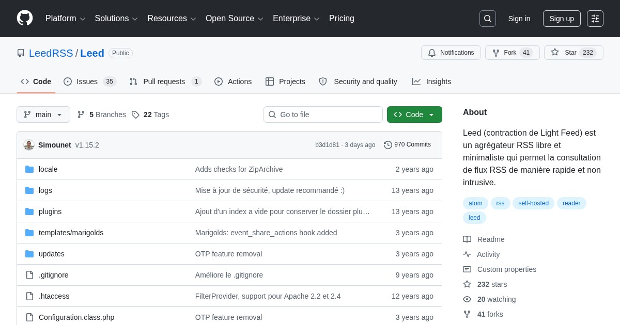The height and width of the screenshot is (325, 620).
Task: Click the locale folder icon
Action: pos(29,169)
